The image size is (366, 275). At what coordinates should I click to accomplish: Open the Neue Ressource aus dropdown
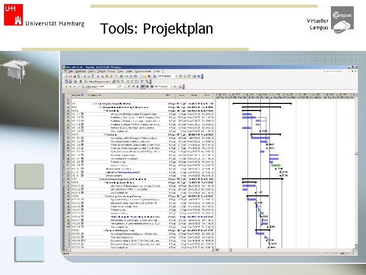click(100, 81)
